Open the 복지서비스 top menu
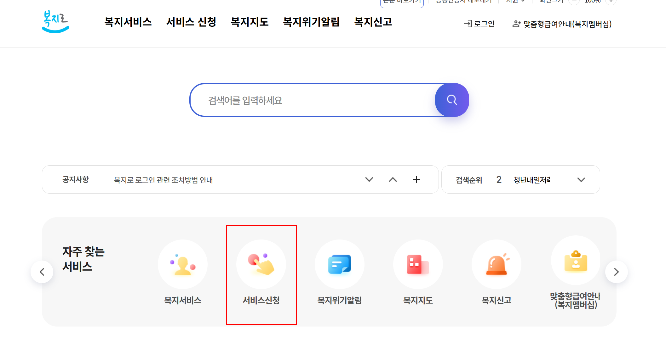This screenshot has height=341, width=666. click(x=128, y=22)
